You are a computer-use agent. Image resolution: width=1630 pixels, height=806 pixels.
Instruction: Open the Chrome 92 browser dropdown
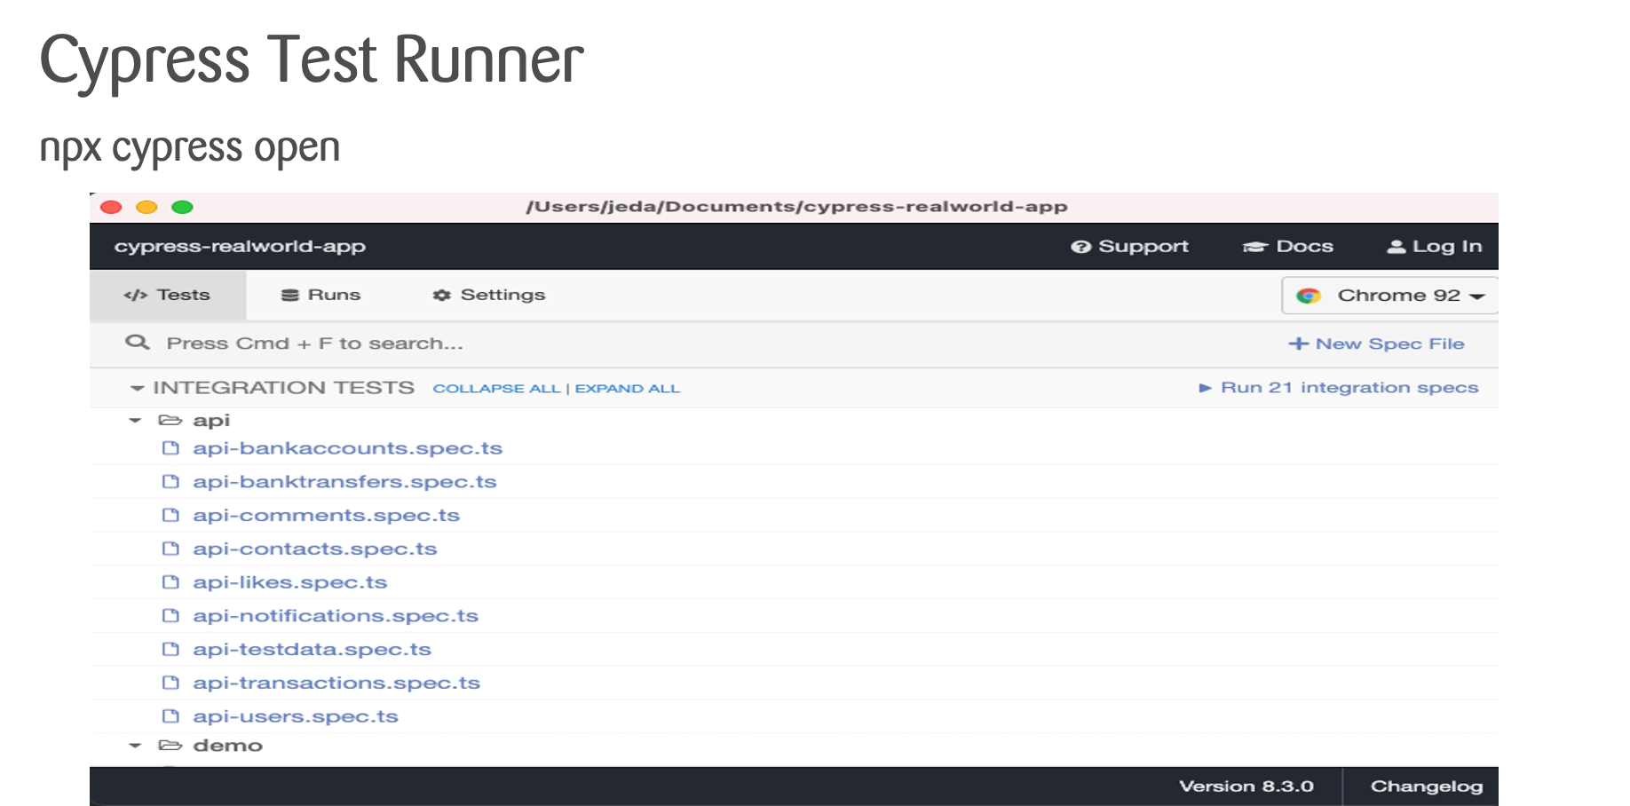pyautogui.click(x=1389, y=296)
